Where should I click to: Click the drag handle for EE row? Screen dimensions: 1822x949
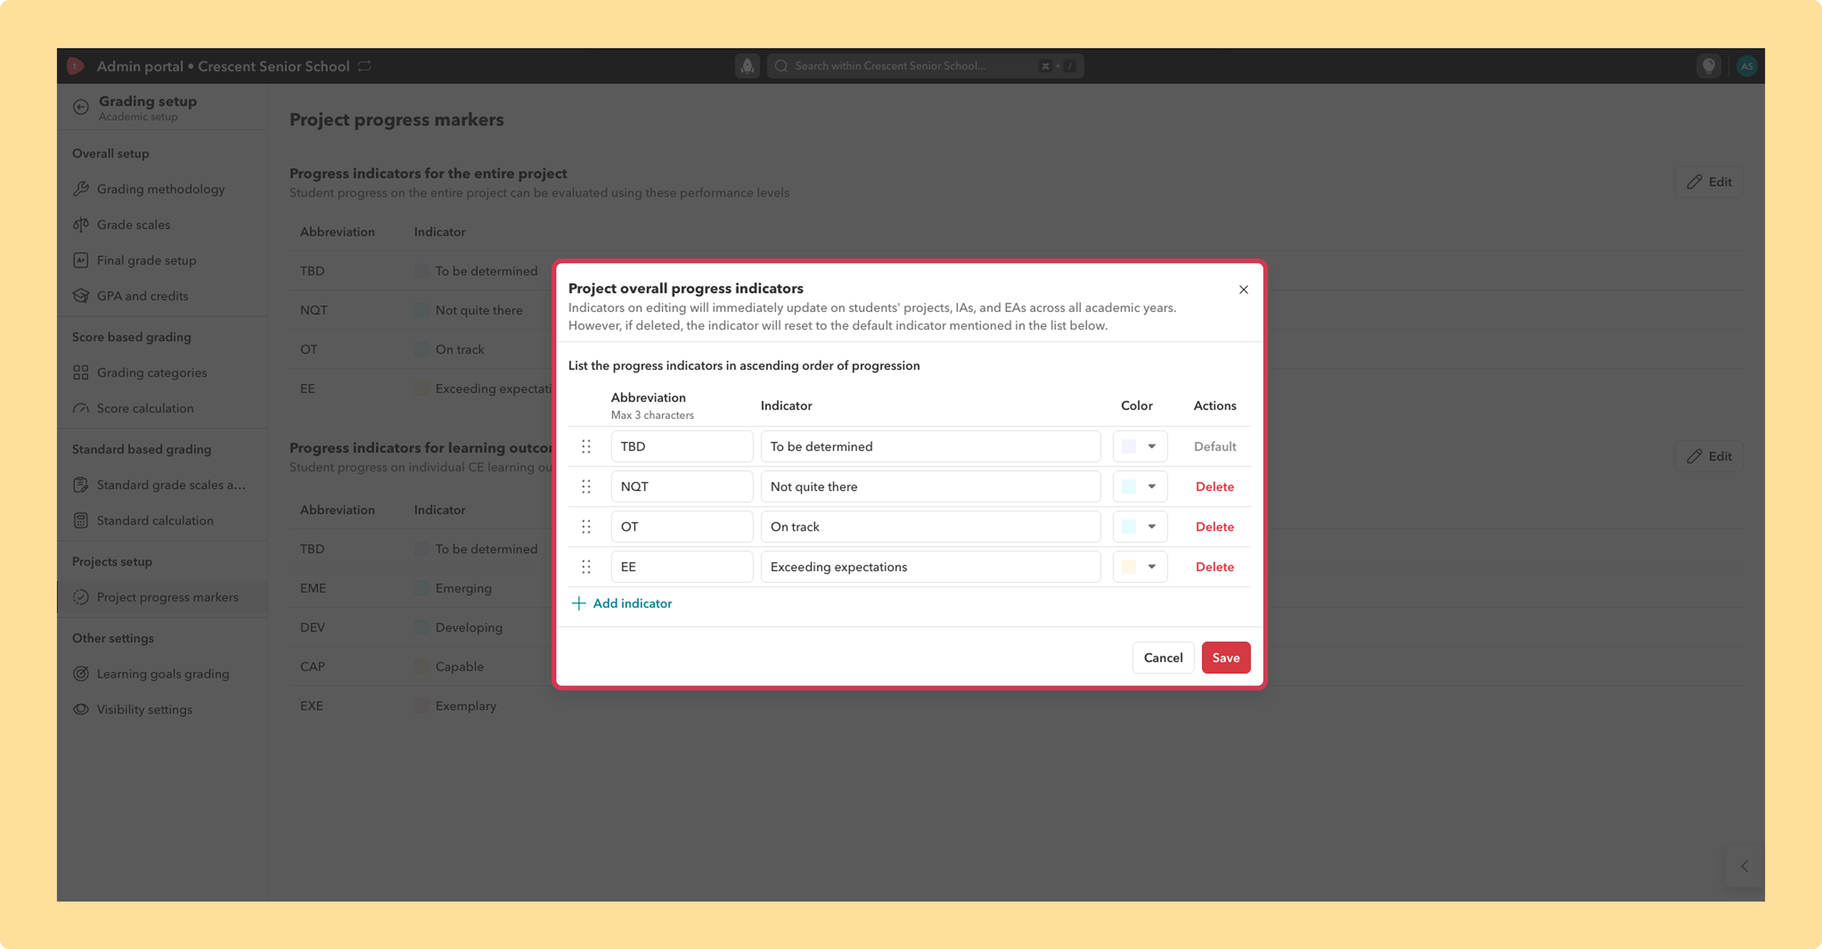pyautogui.click(x=586, y=566)
